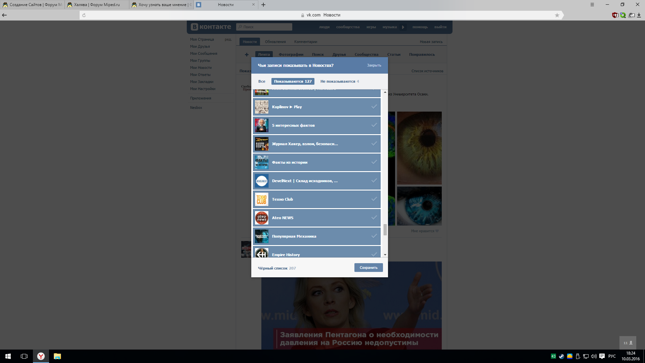Viewport: 645px width, 363px height.
Task: Open the Фотографии news filter tab
Action: pos(291,54)
